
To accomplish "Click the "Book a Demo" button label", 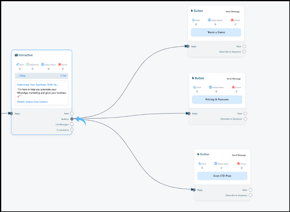I will (x=216, y=32).
